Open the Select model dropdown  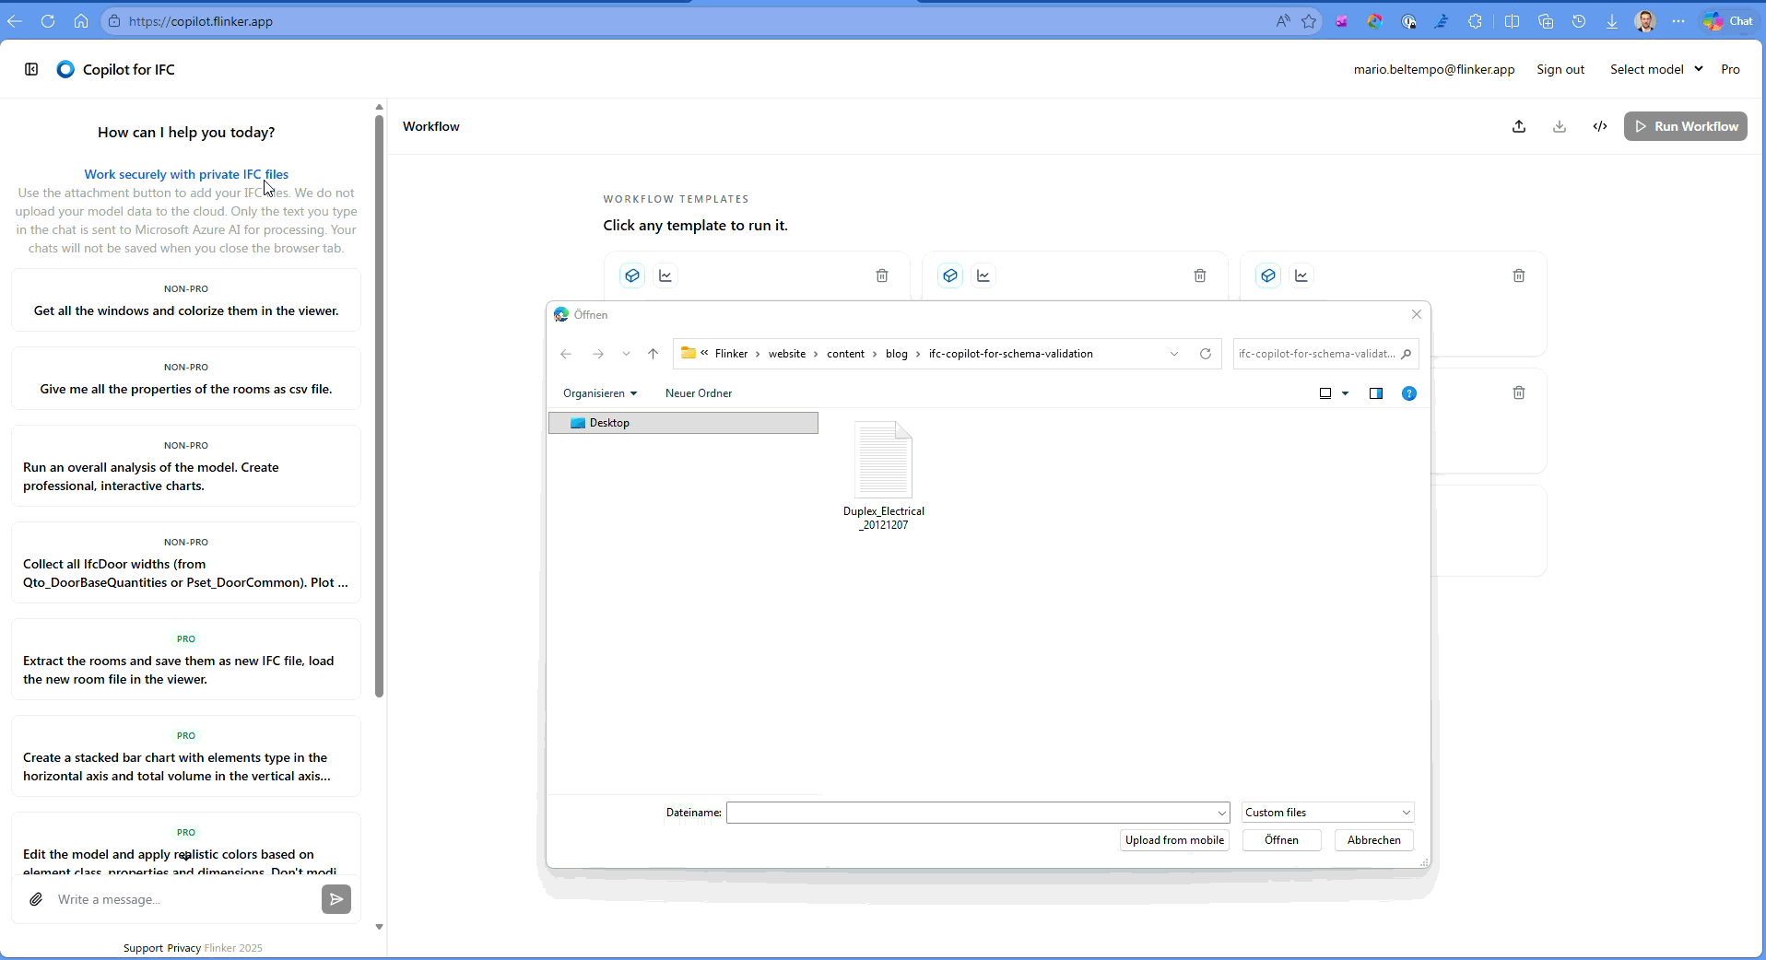pos(1655,69)
